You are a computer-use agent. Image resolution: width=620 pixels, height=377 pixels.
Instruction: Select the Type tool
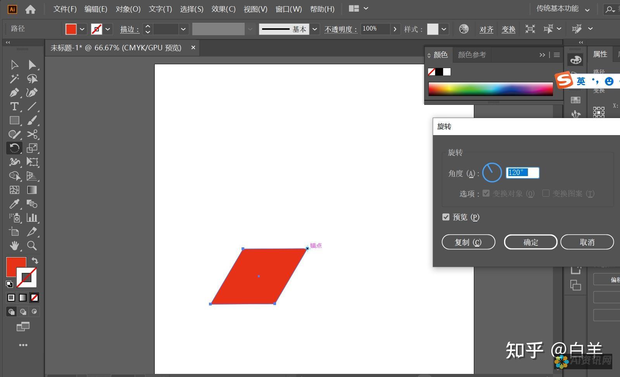click(14, 106)
